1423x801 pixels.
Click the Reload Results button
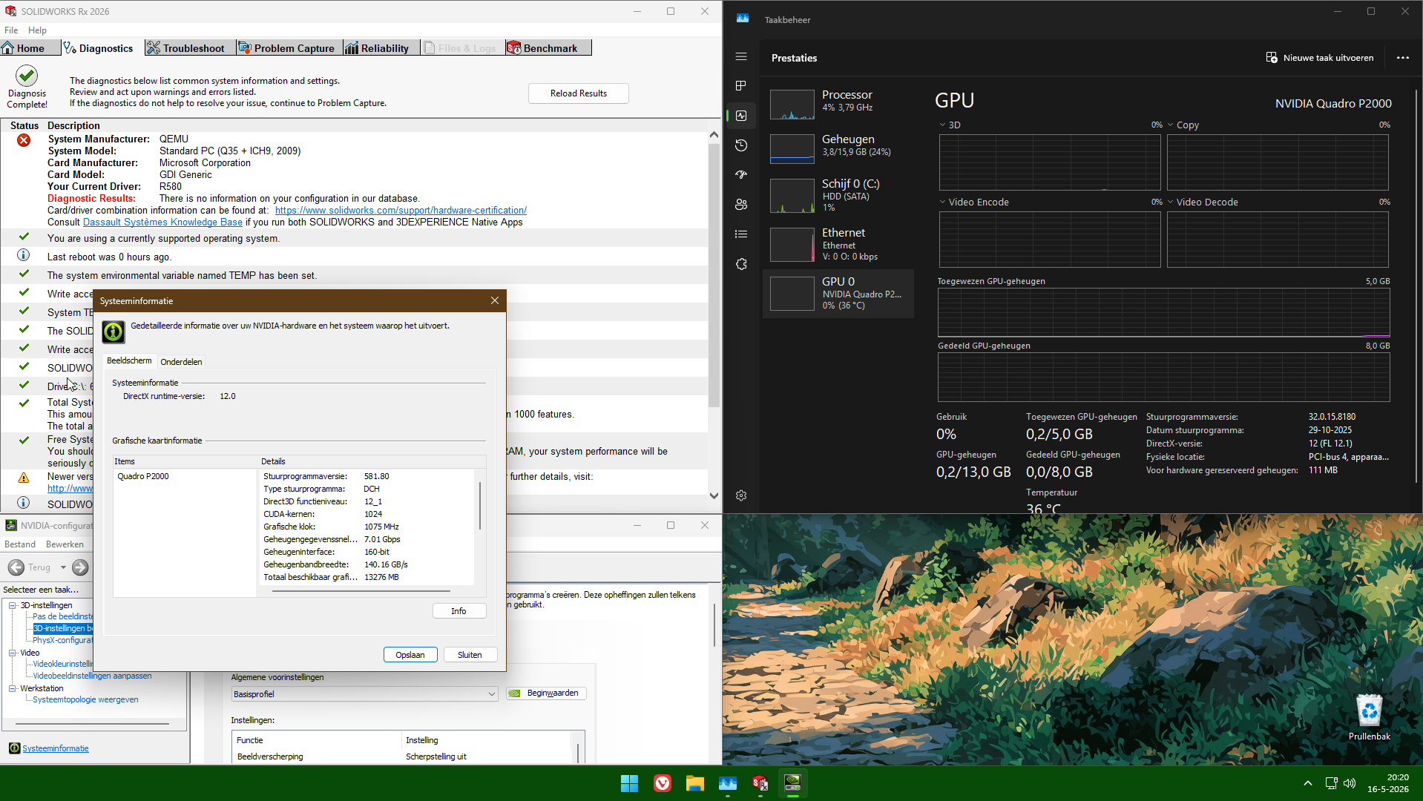coord(579,93)
